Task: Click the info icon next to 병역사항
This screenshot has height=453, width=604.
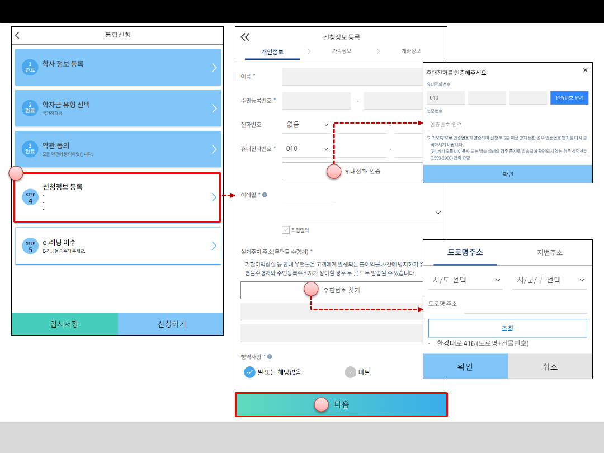Action: [270, 356]
